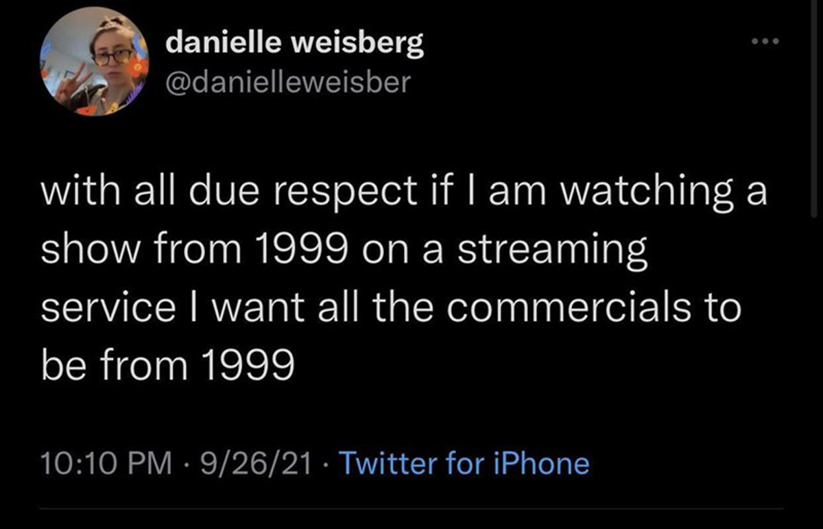Click the word "streaming" in the tweet
This screenshot has width=823, height=529.
(552, 252)
